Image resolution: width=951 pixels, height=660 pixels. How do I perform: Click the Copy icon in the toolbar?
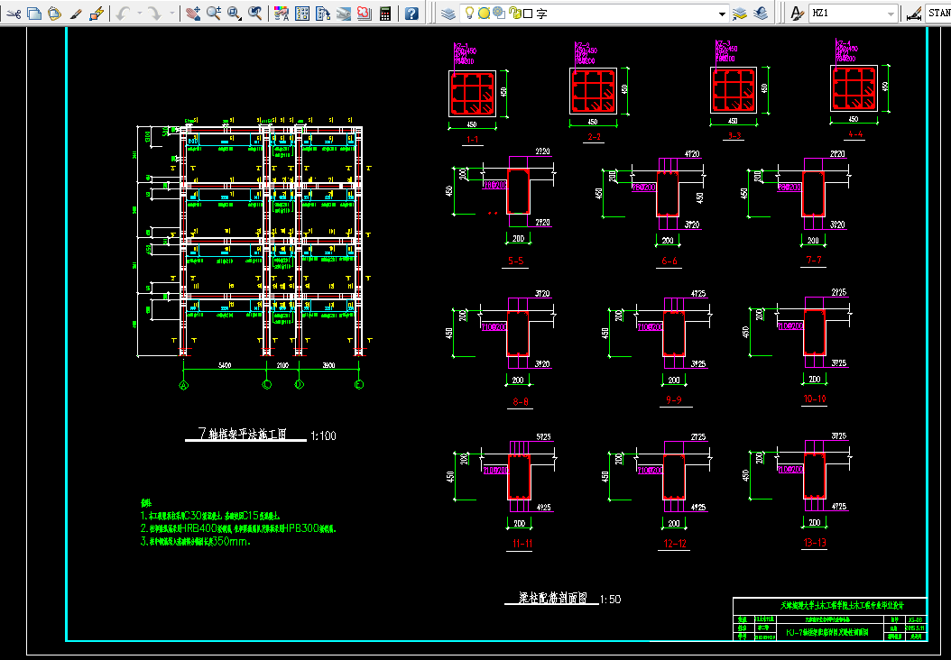(x=34, y=13)
